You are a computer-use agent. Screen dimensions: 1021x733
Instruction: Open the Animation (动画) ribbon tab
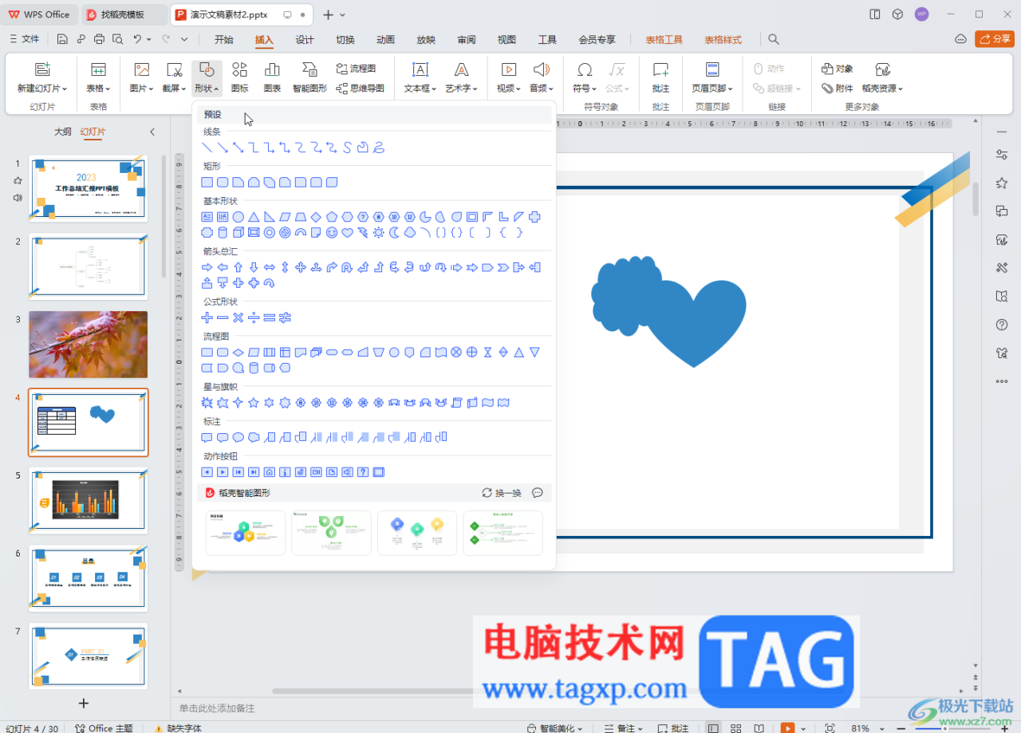point(385,39)
